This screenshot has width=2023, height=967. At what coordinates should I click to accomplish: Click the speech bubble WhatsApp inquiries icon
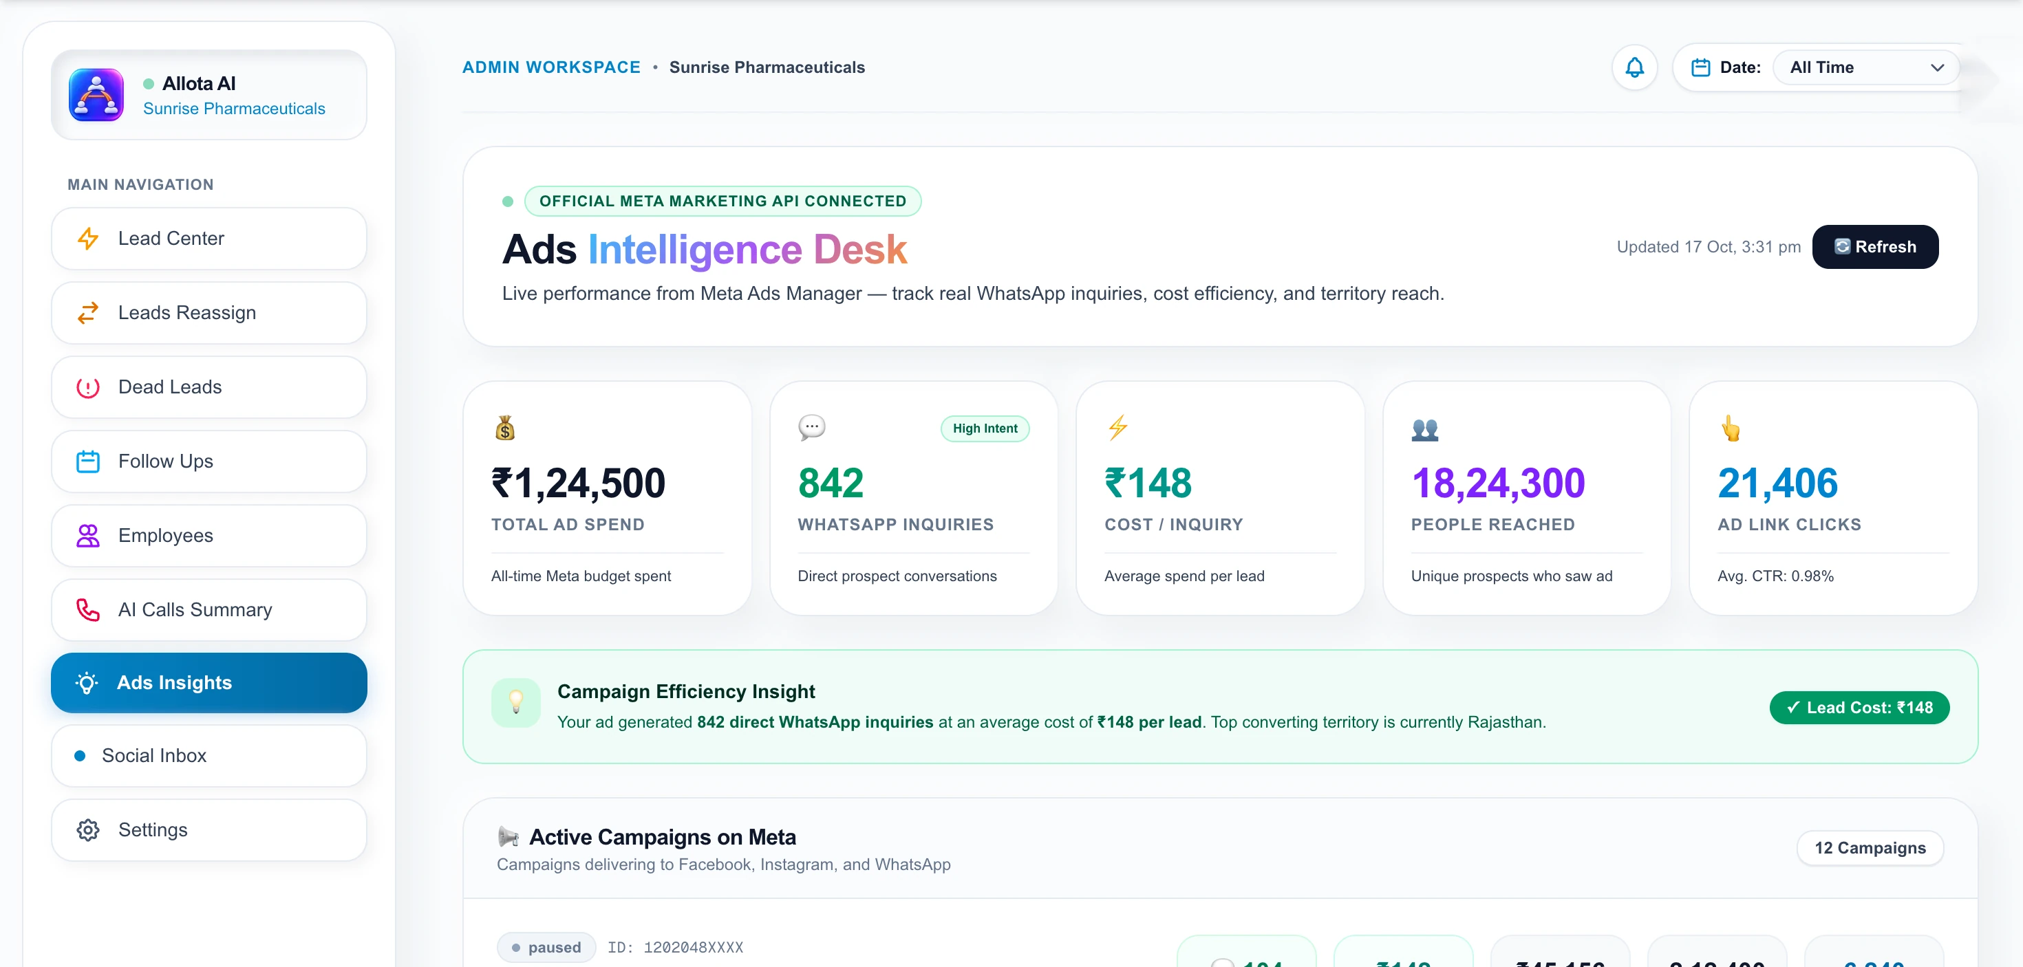tap(811, 428)
